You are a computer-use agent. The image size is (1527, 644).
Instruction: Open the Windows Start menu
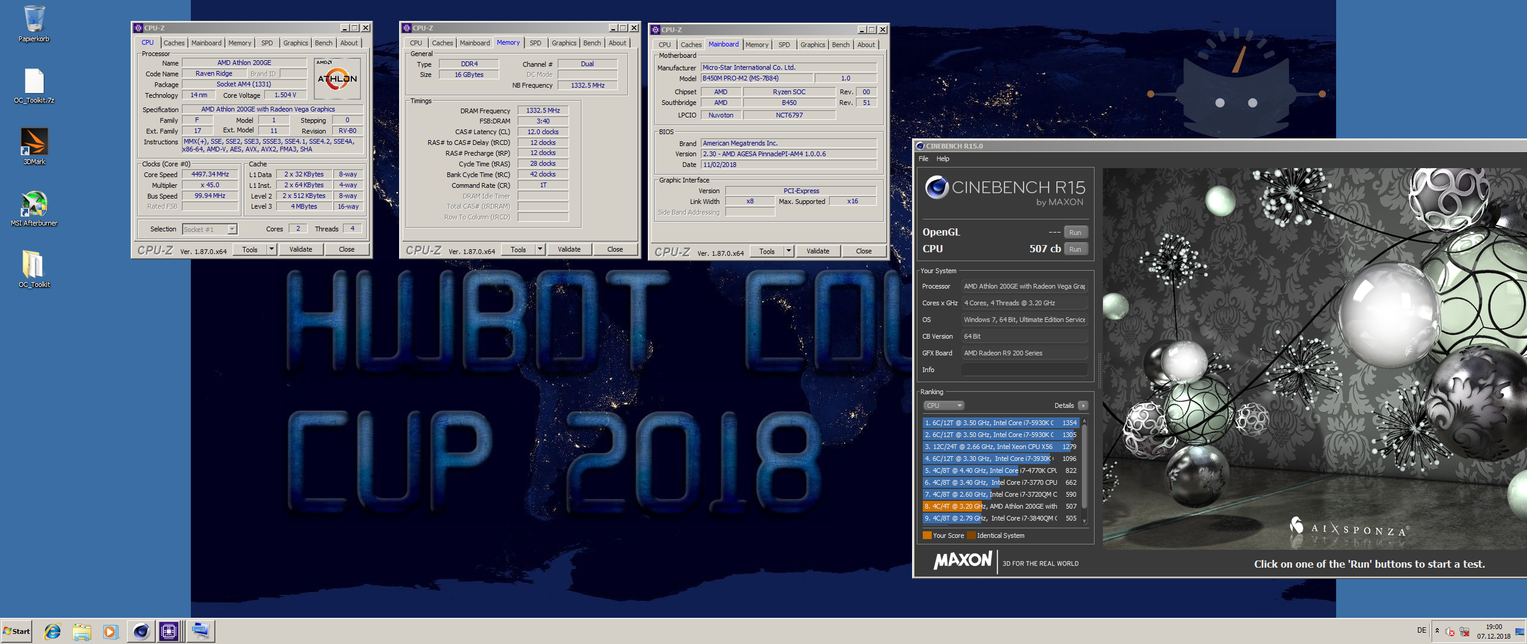[17, 631]
